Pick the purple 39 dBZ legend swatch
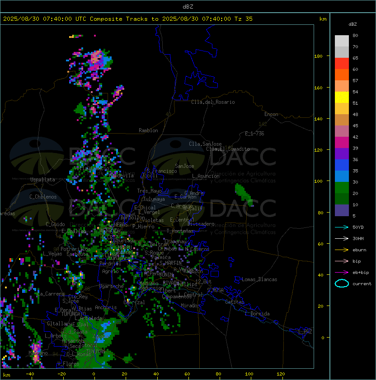This screenshot has height=380, width=376. [x=342, y=153]
